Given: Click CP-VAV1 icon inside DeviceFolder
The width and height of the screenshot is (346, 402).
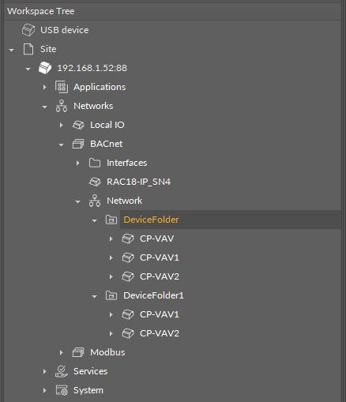Looking at the screenshot, I should (128, 257).
